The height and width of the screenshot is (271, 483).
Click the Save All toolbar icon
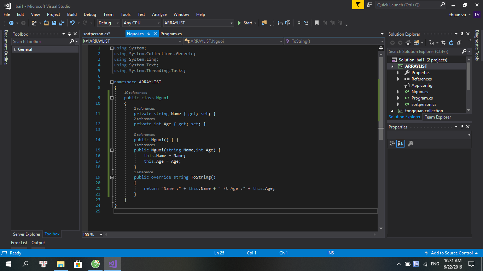tap(62, 23)
